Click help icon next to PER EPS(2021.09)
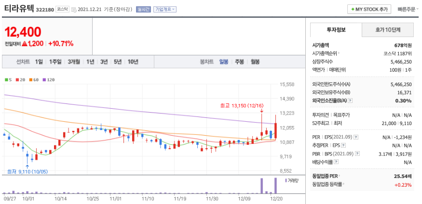This screenshot has height=204, width=422. tap(356, 137)
